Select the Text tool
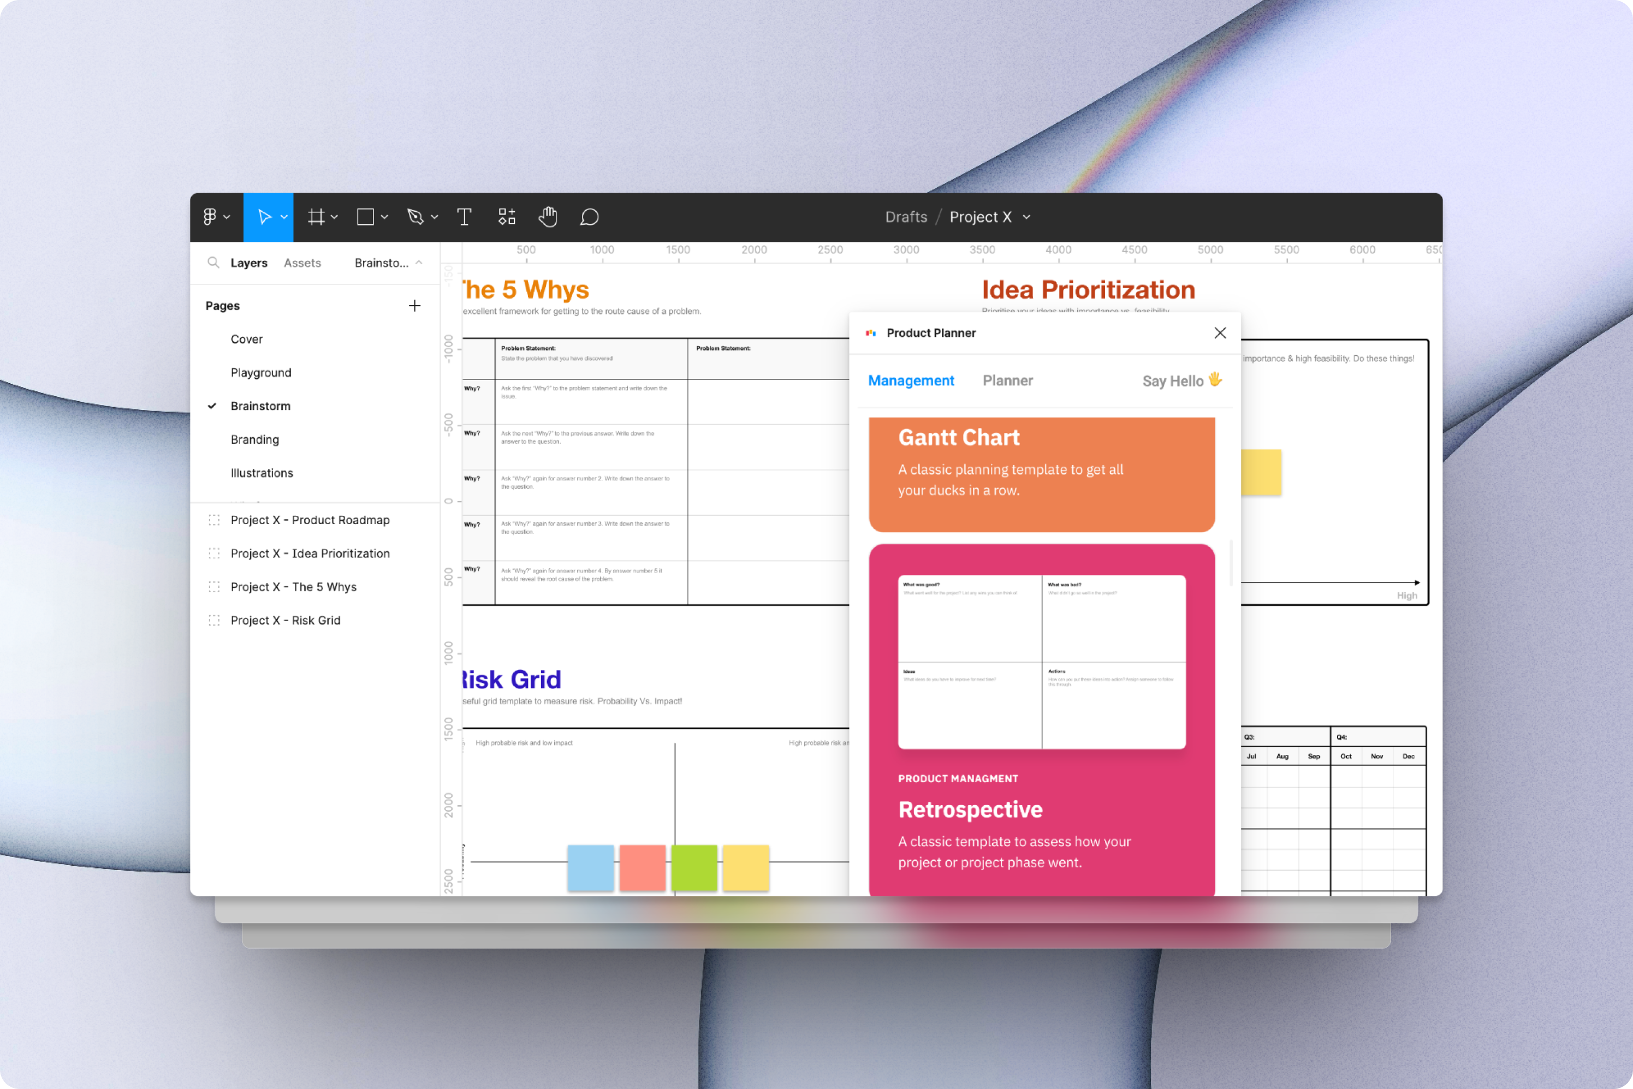 (x=464, y=217)
